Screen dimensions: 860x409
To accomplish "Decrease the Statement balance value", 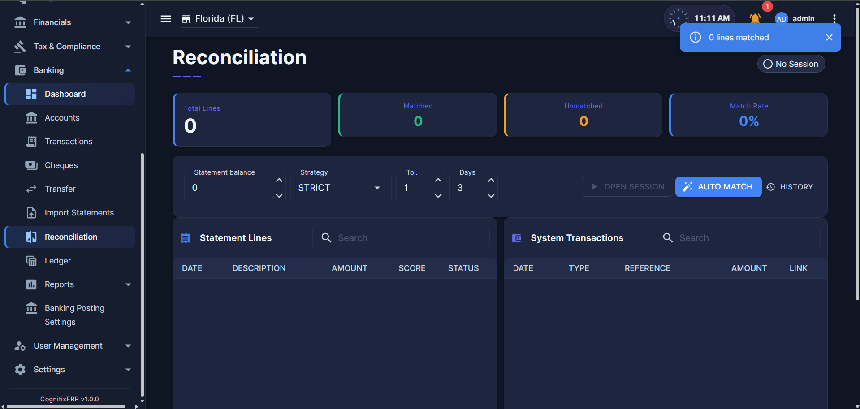I will tap(279, 196).
